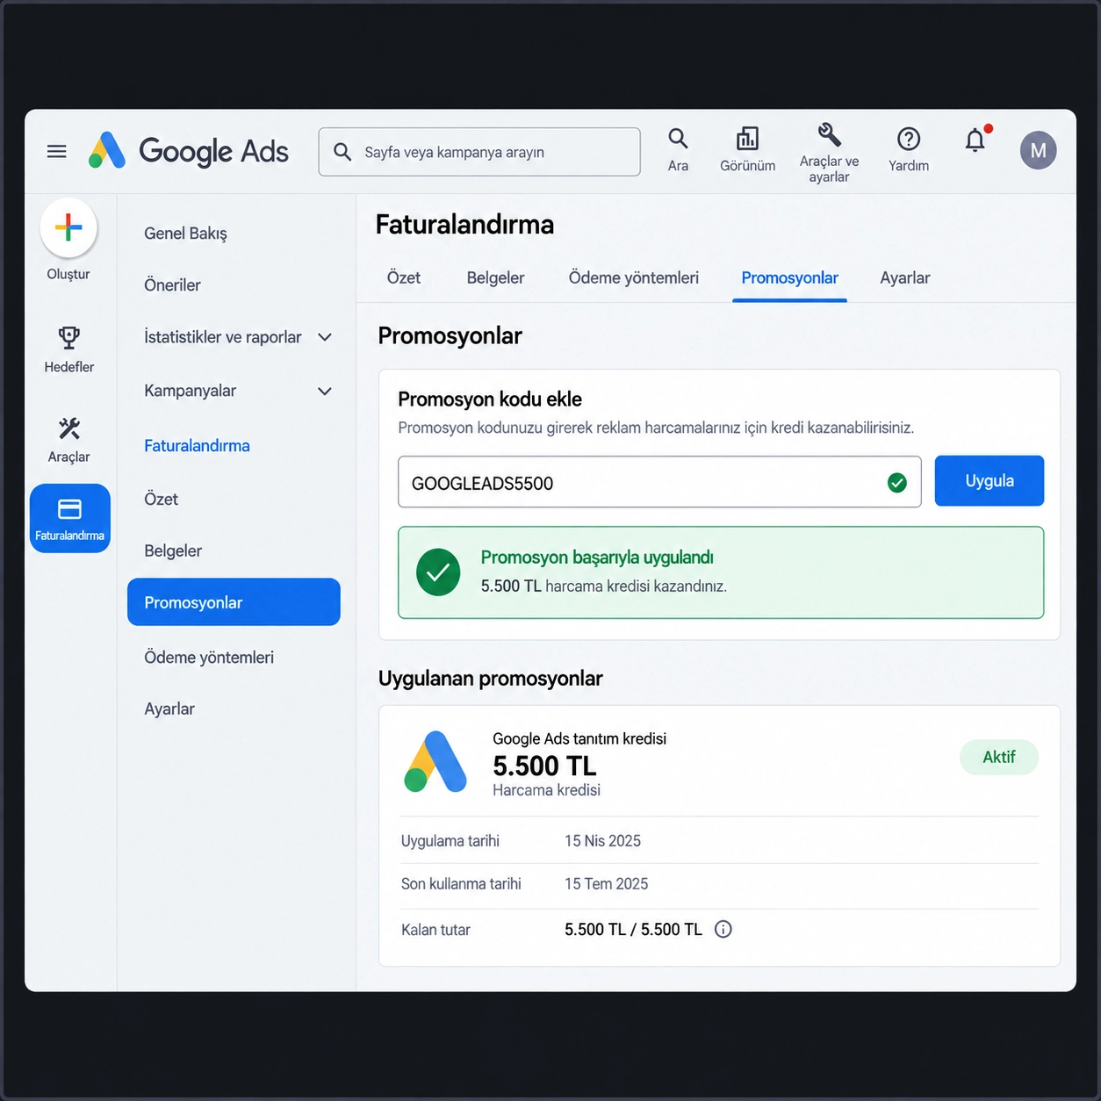The width and height of the screenshot is (1101, 1101).
Task: Open the M account avatar
Action: click(1038, 150)
